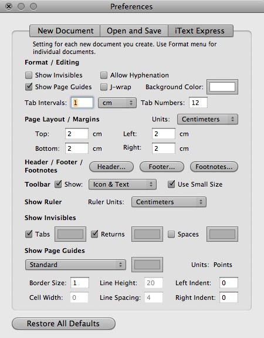Uncheck Show Page Guides checkbox
This screenshot has height=338, width=264.
(29, 87)
